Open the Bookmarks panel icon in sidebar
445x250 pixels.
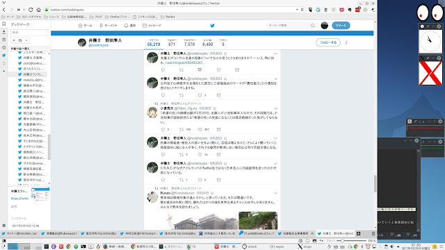pos(3,24)
